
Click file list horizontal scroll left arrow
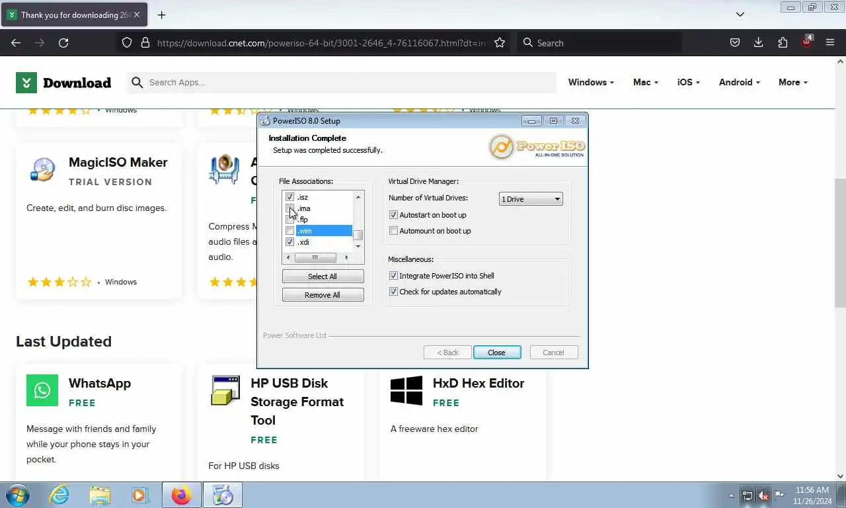[x=288, y=257]
